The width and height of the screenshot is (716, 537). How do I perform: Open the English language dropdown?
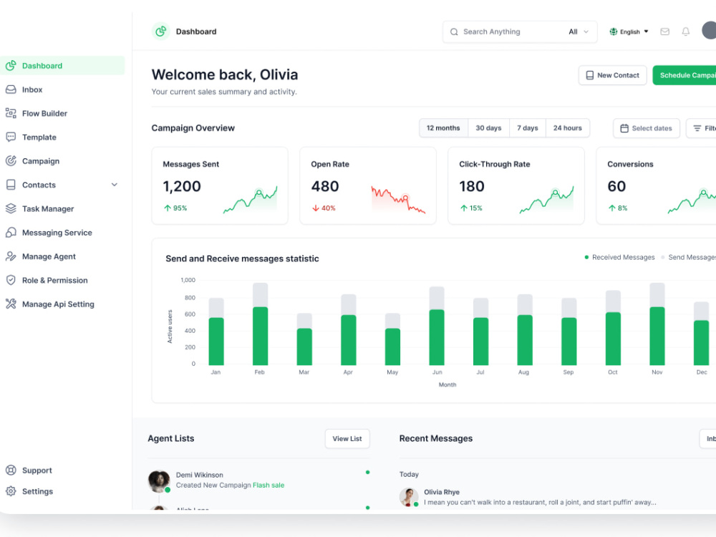(629, 32)
